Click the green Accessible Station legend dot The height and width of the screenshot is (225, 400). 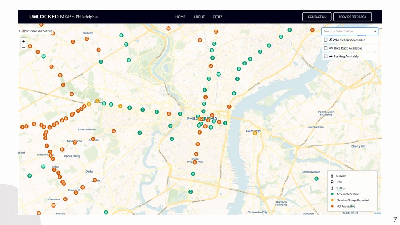(332, 194)
